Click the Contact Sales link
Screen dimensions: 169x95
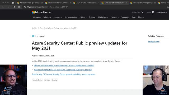[x=136, y=12]
